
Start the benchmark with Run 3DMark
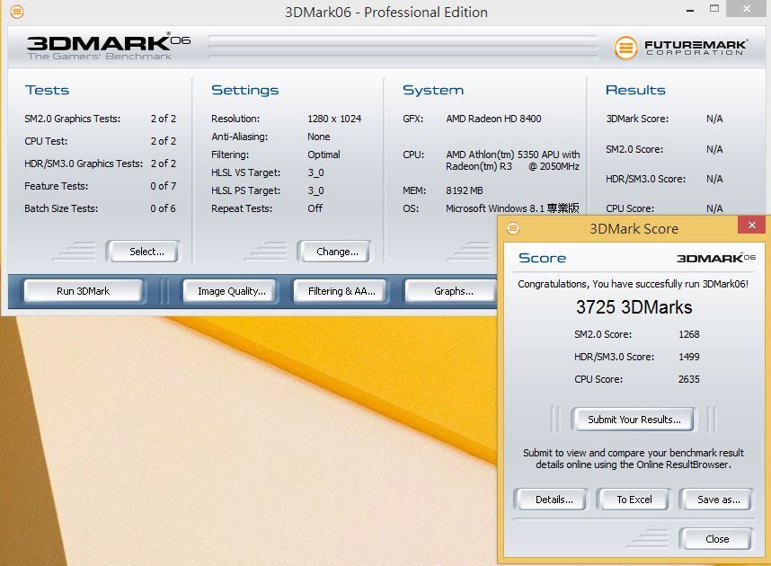point(83,290)
